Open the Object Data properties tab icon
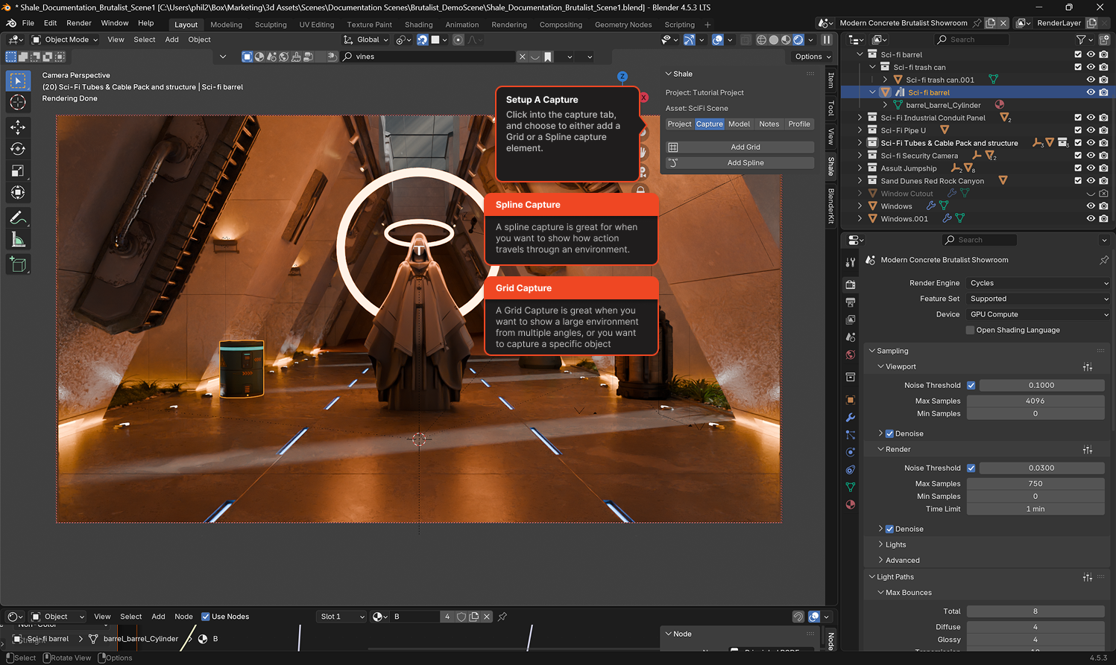The width and height of the screenshot is (1116, 665). tap(851, 487)
